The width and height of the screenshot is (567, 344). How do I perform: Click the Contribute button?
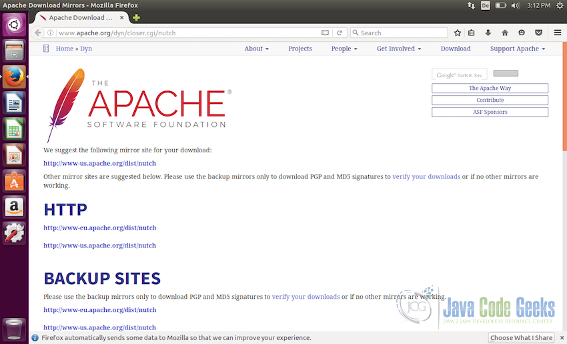pyautogui.click(x=490, y=100)
